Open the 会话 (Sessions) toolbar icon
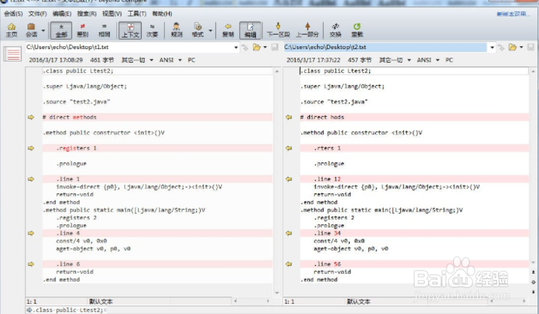 point(31,30)
